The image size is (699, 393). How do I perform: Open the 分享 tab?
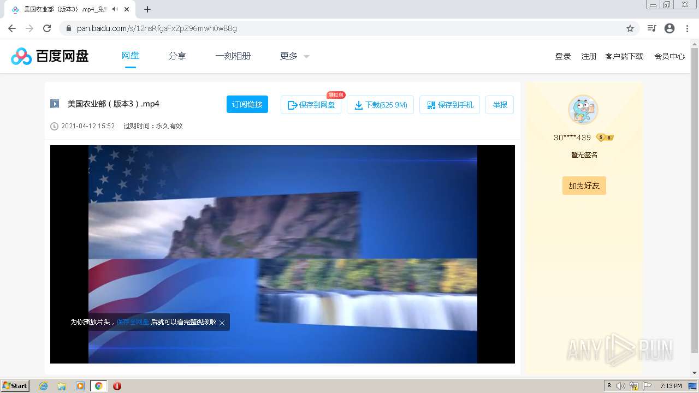177,56
